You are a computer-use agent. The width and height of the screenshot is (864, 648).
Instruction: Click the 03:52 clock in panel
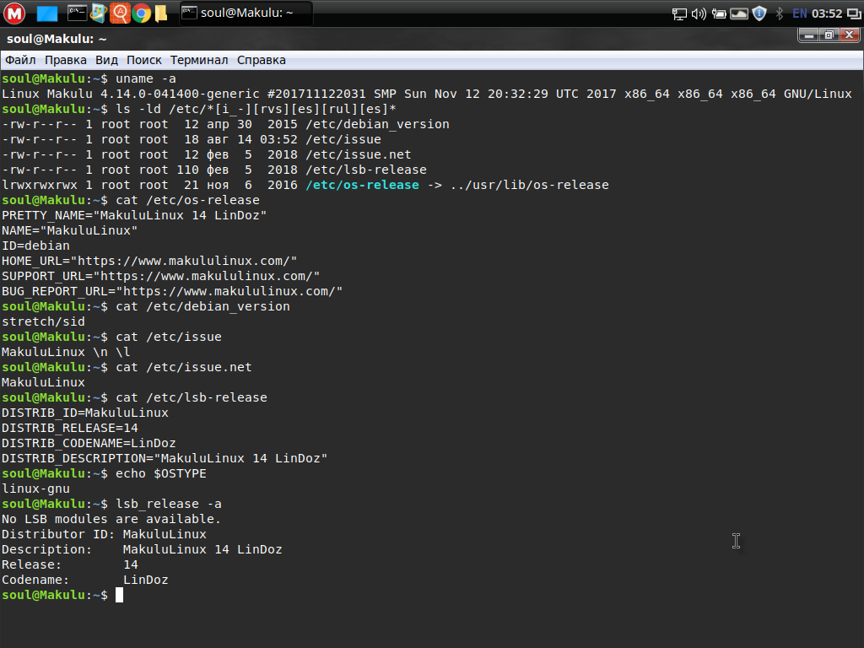827,13
